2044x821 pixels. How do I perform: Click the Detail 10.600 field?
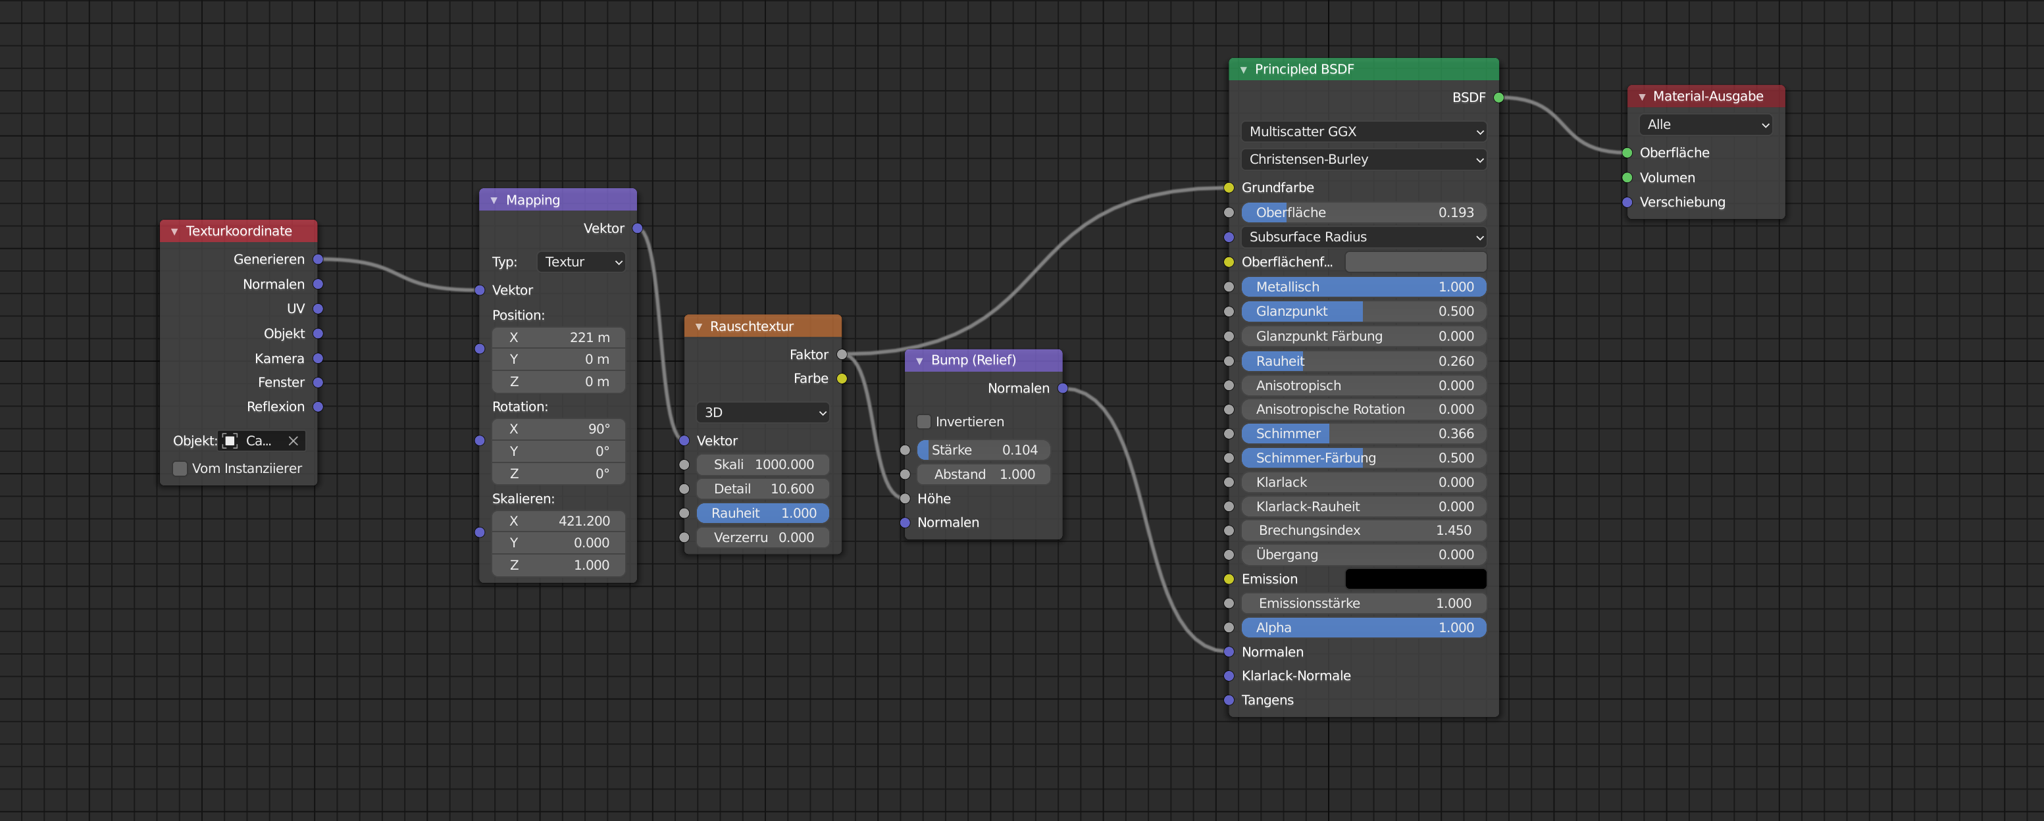[x=763, y=489]
